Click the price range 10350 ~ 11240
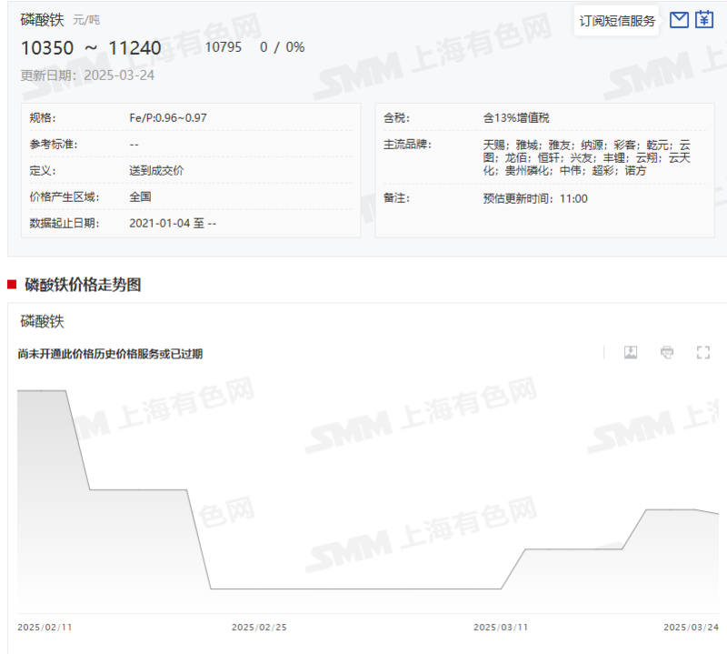 click(x=91, y=48)
